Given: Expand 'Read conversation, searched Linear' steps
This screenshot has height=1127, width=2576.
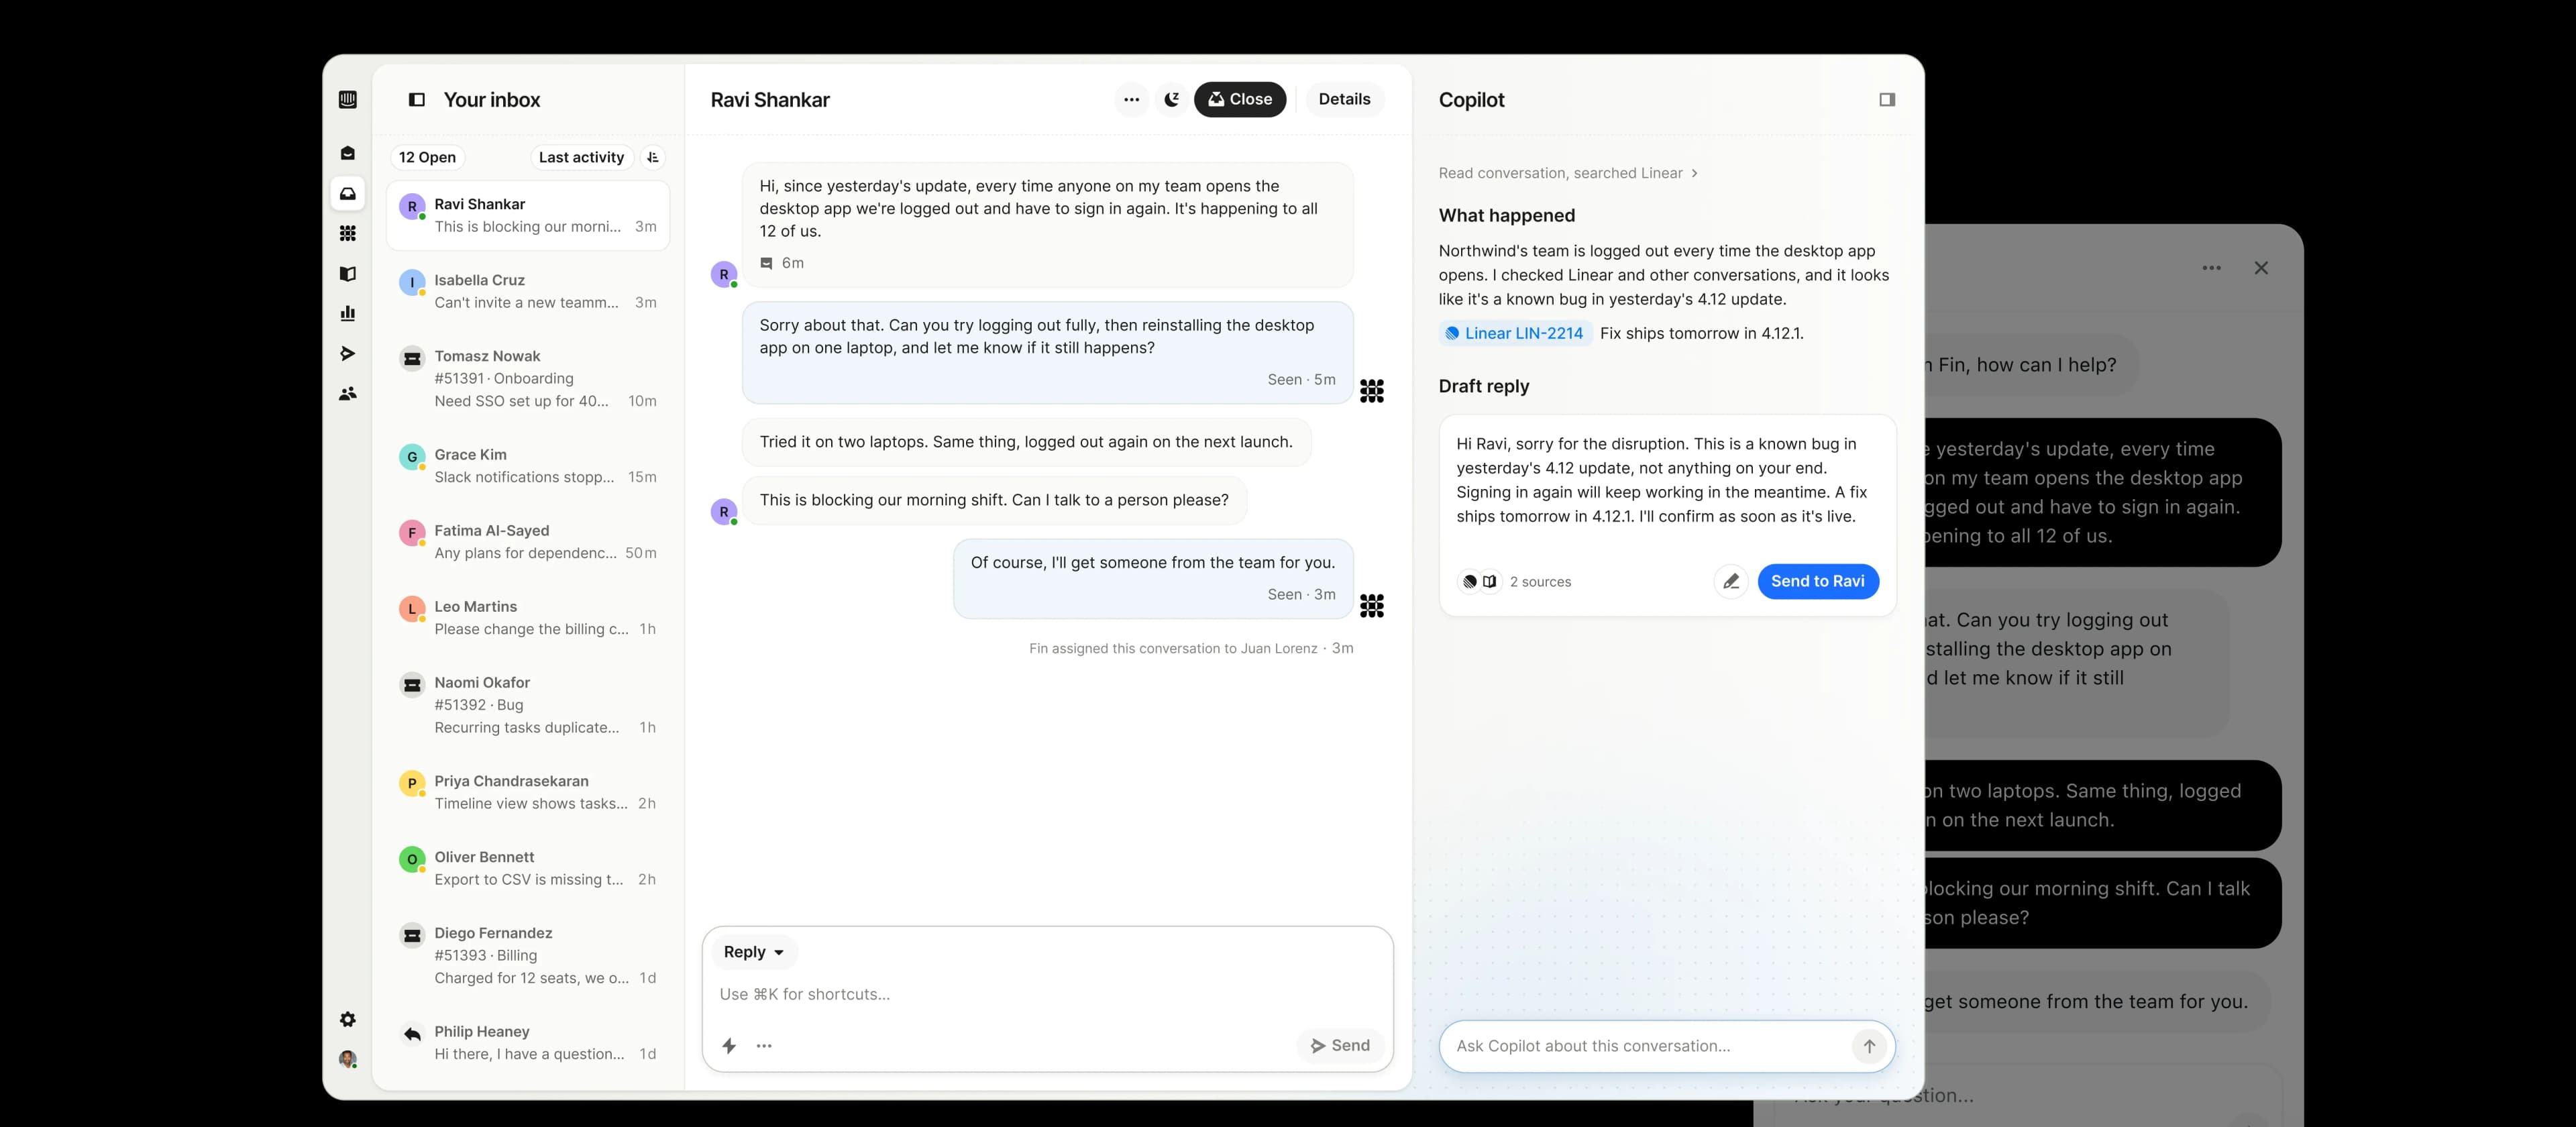Looking at the screenshot, I should tap(1568, 173).
